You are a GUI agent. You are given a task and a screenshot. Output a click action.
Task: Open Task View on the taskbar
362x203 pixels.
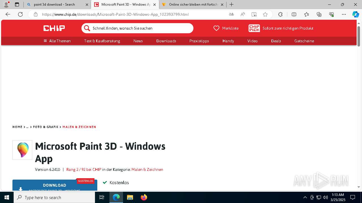click(x=102, y=197)
